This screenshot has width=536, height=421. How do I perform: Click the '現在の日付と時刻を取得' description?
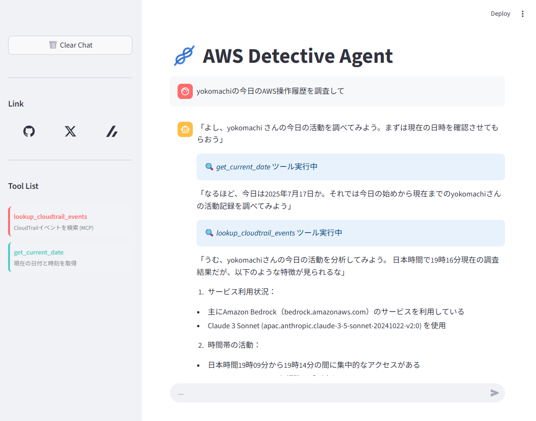(x=45, y=263)
